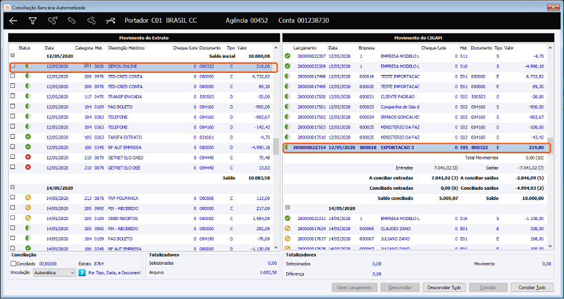Tick the TRANSF ENVIADA row checkbox

pyautogui.click(x=13, y=97)
